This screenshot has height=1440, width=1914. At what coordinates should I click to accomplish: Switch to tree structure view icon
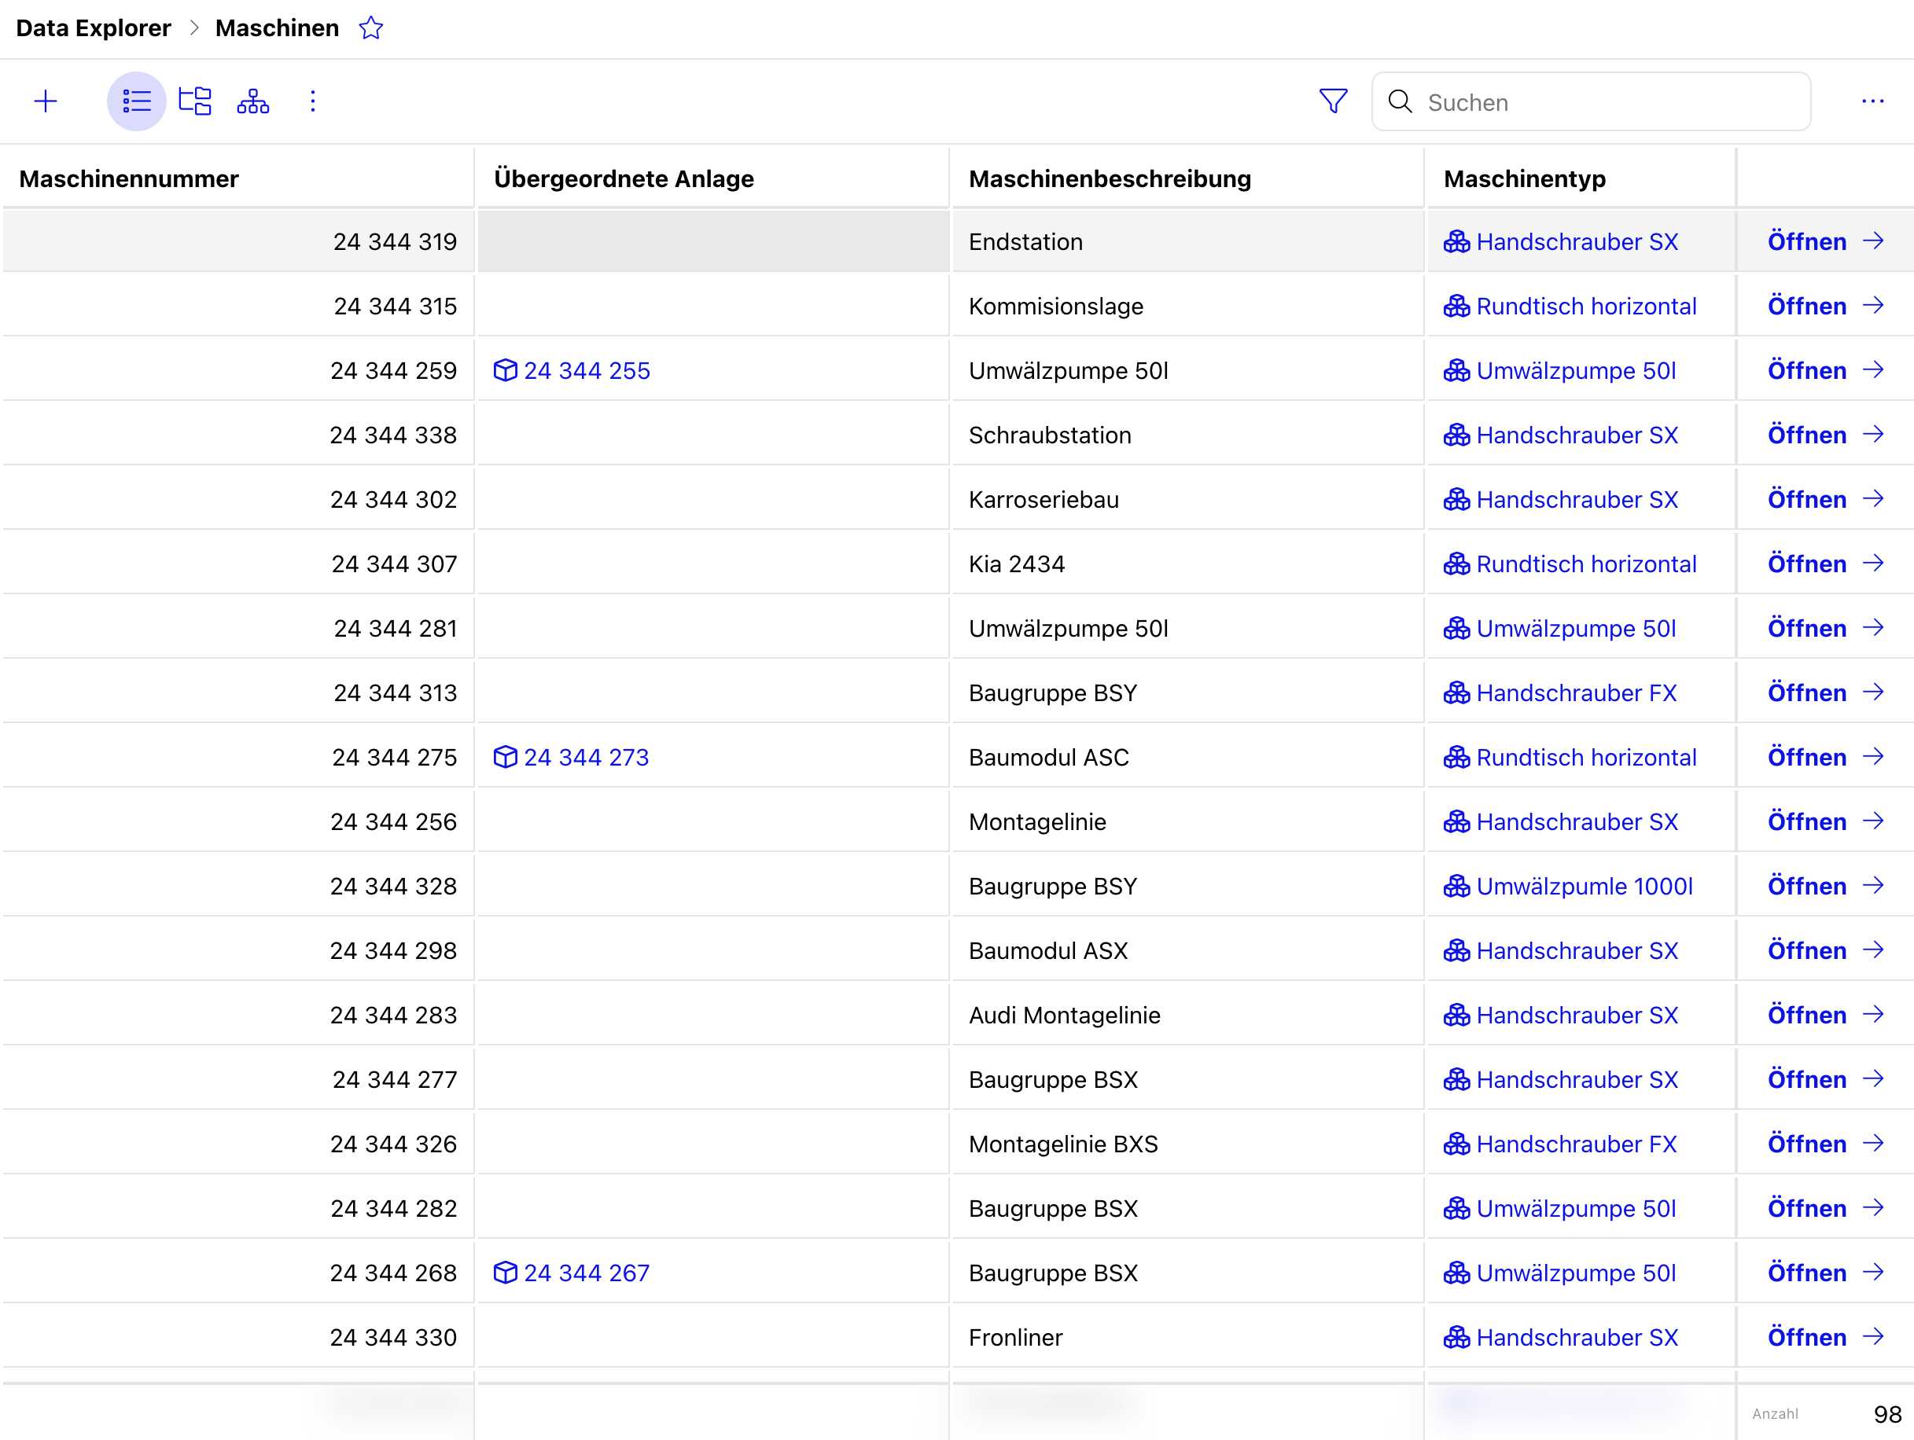click(195, 102)
